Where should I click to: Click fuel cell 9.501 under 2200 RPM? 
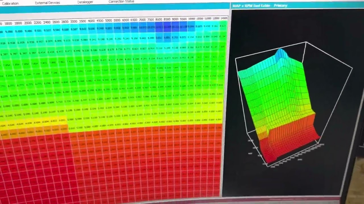coord(38,31)
